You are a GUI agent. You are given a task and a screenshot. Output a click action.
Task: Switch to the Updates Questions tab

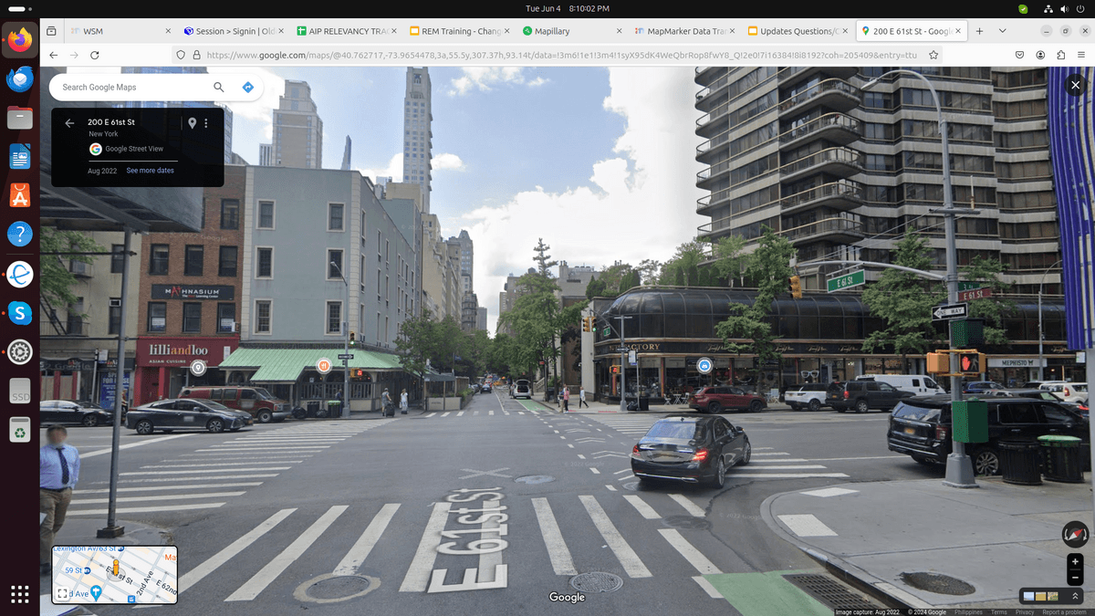coord(798,31)
